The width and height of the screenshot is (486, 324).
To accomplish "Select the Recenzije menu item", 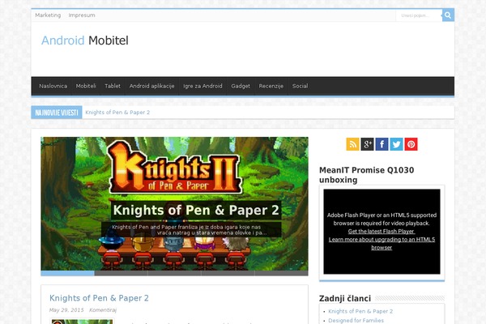I will [x=271, y=86].
